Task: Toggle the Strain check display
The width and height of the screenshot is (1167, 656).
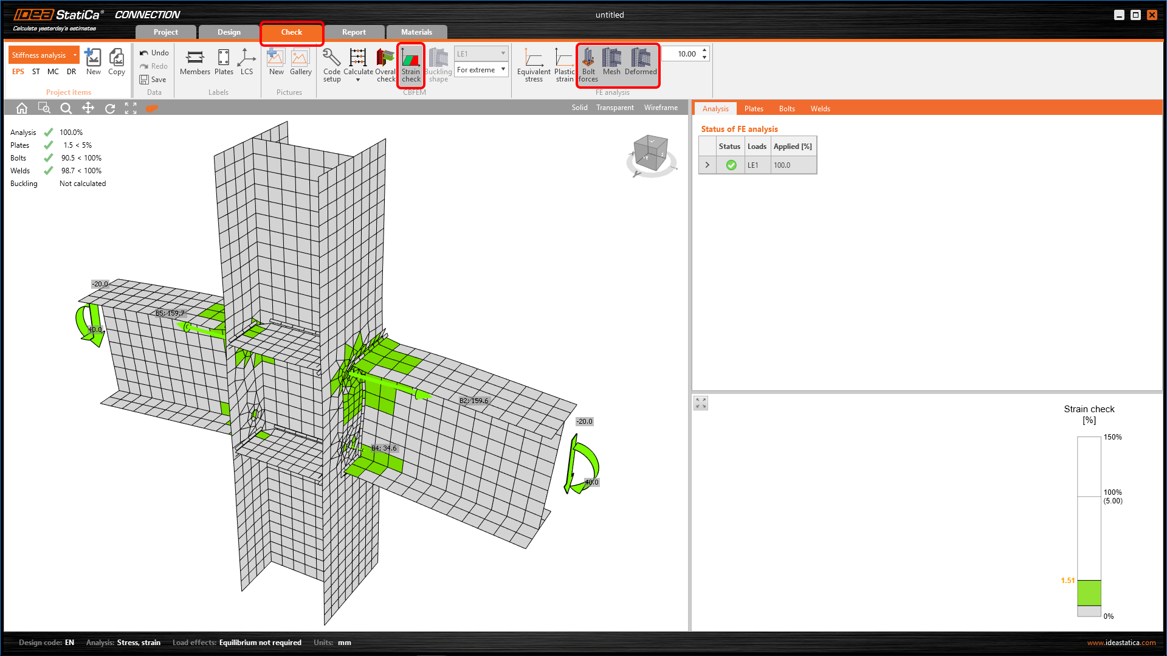Action: 411,65
